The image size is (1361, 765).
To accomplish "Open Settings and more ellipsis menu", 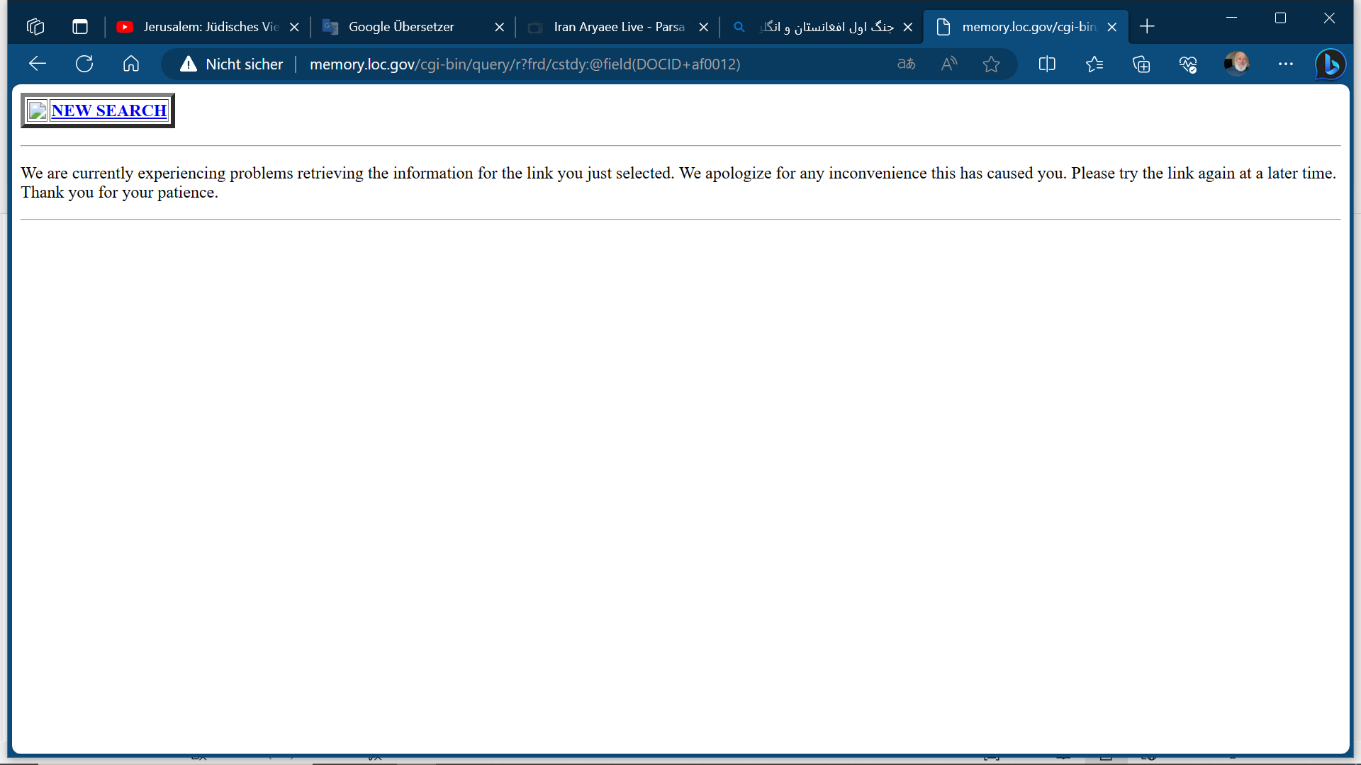I will point(1285,64).
